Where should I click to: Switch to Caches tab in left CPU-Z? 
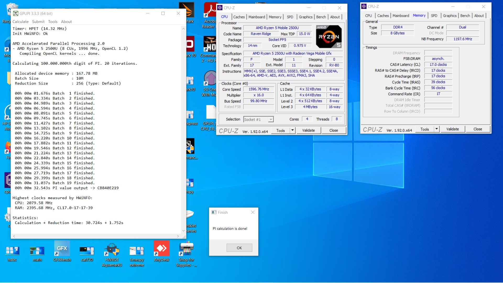pos(239,17)
